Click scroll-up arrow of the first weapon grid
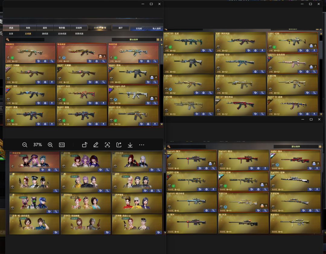326x254 pixels. 162,44
